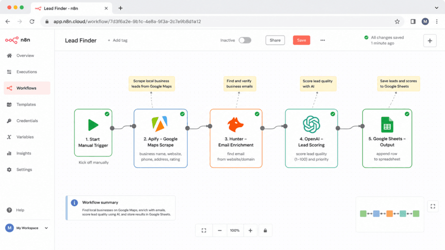This screenshot has width=445, height=250.
Task: Select the OpenAI Lead Scoring icon
Action: (311, 125)
